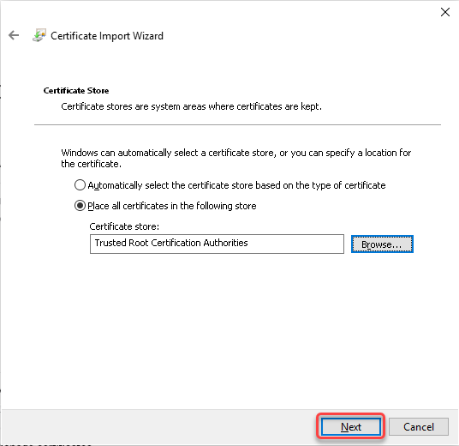This screenshot has width=459, height=446.
Task: Click the horizontal separator under the header
Action: [x=237, y=124]
